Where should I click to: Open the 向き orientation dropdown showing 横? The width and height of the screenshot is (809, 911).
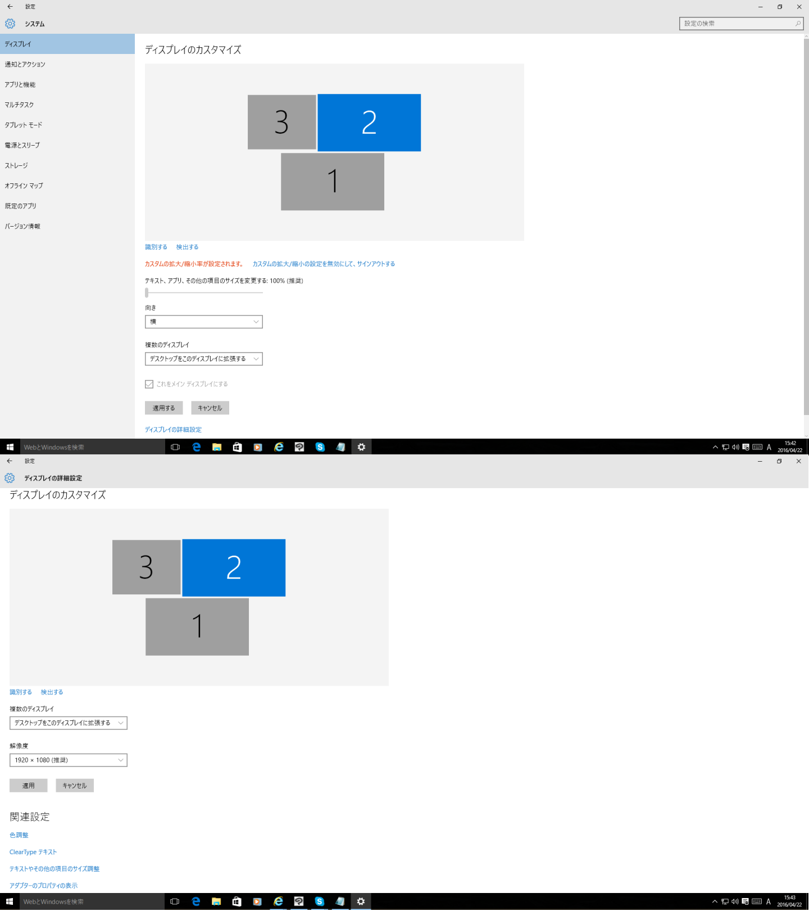click(204, 322)
